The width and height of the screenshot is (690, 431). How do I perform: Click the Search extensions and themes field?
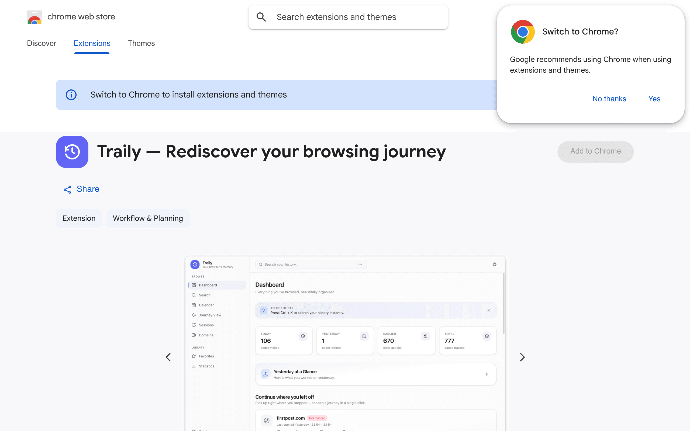pyautogui.click(x=348, y=17)
